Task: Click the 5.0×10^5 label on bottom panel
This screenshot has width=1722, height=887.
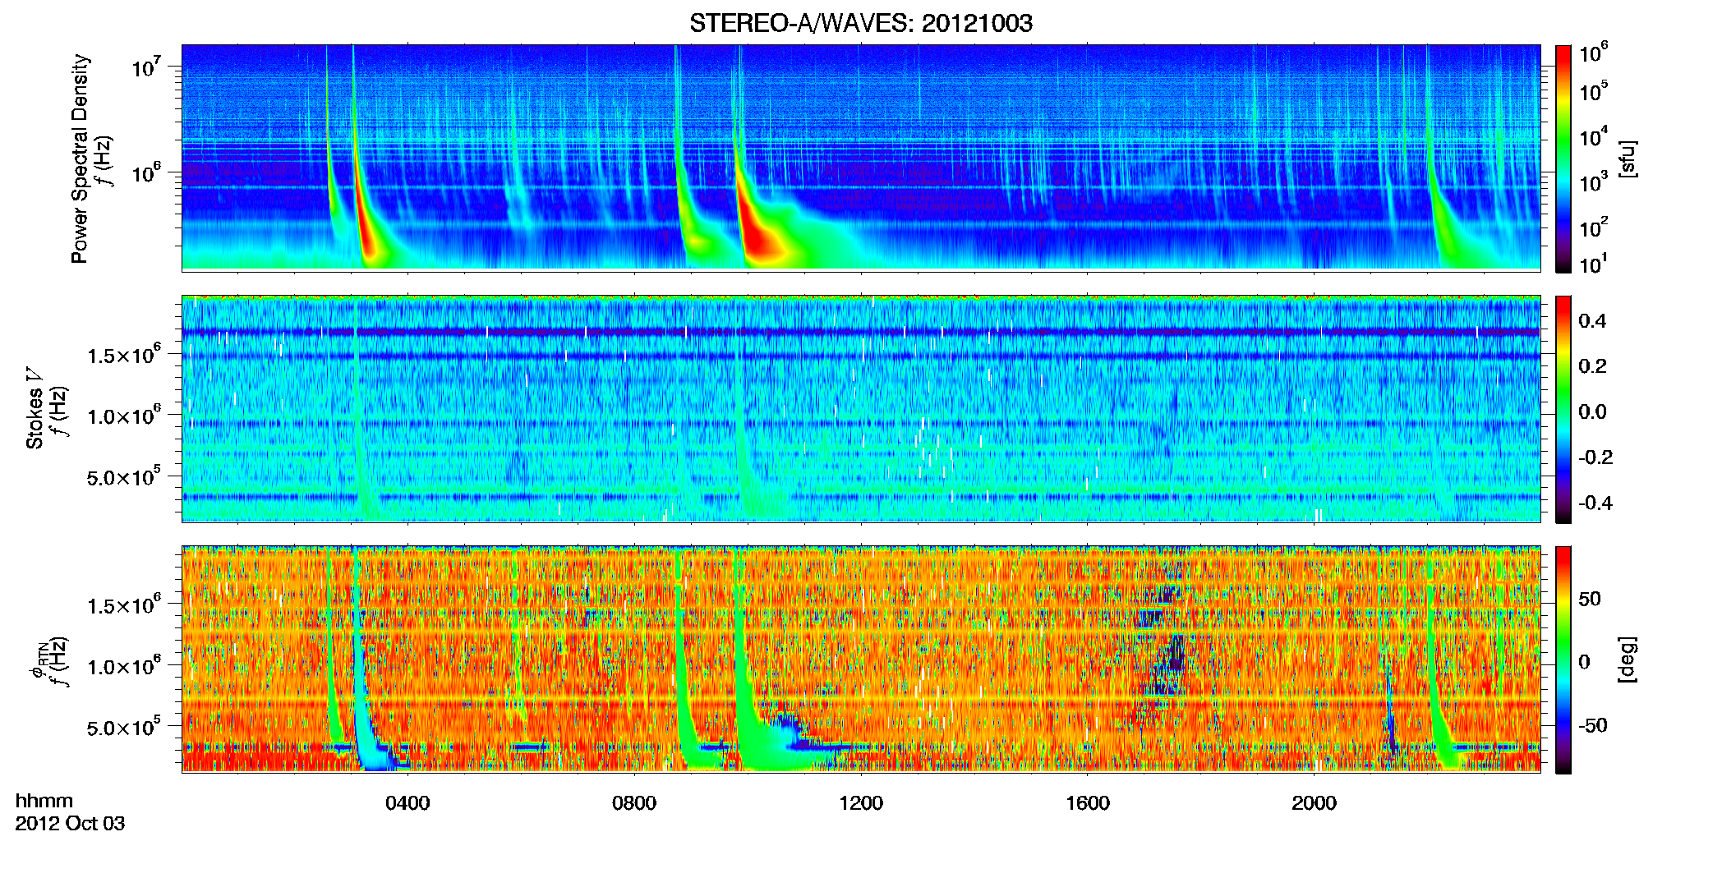Action: pos(124,727)
